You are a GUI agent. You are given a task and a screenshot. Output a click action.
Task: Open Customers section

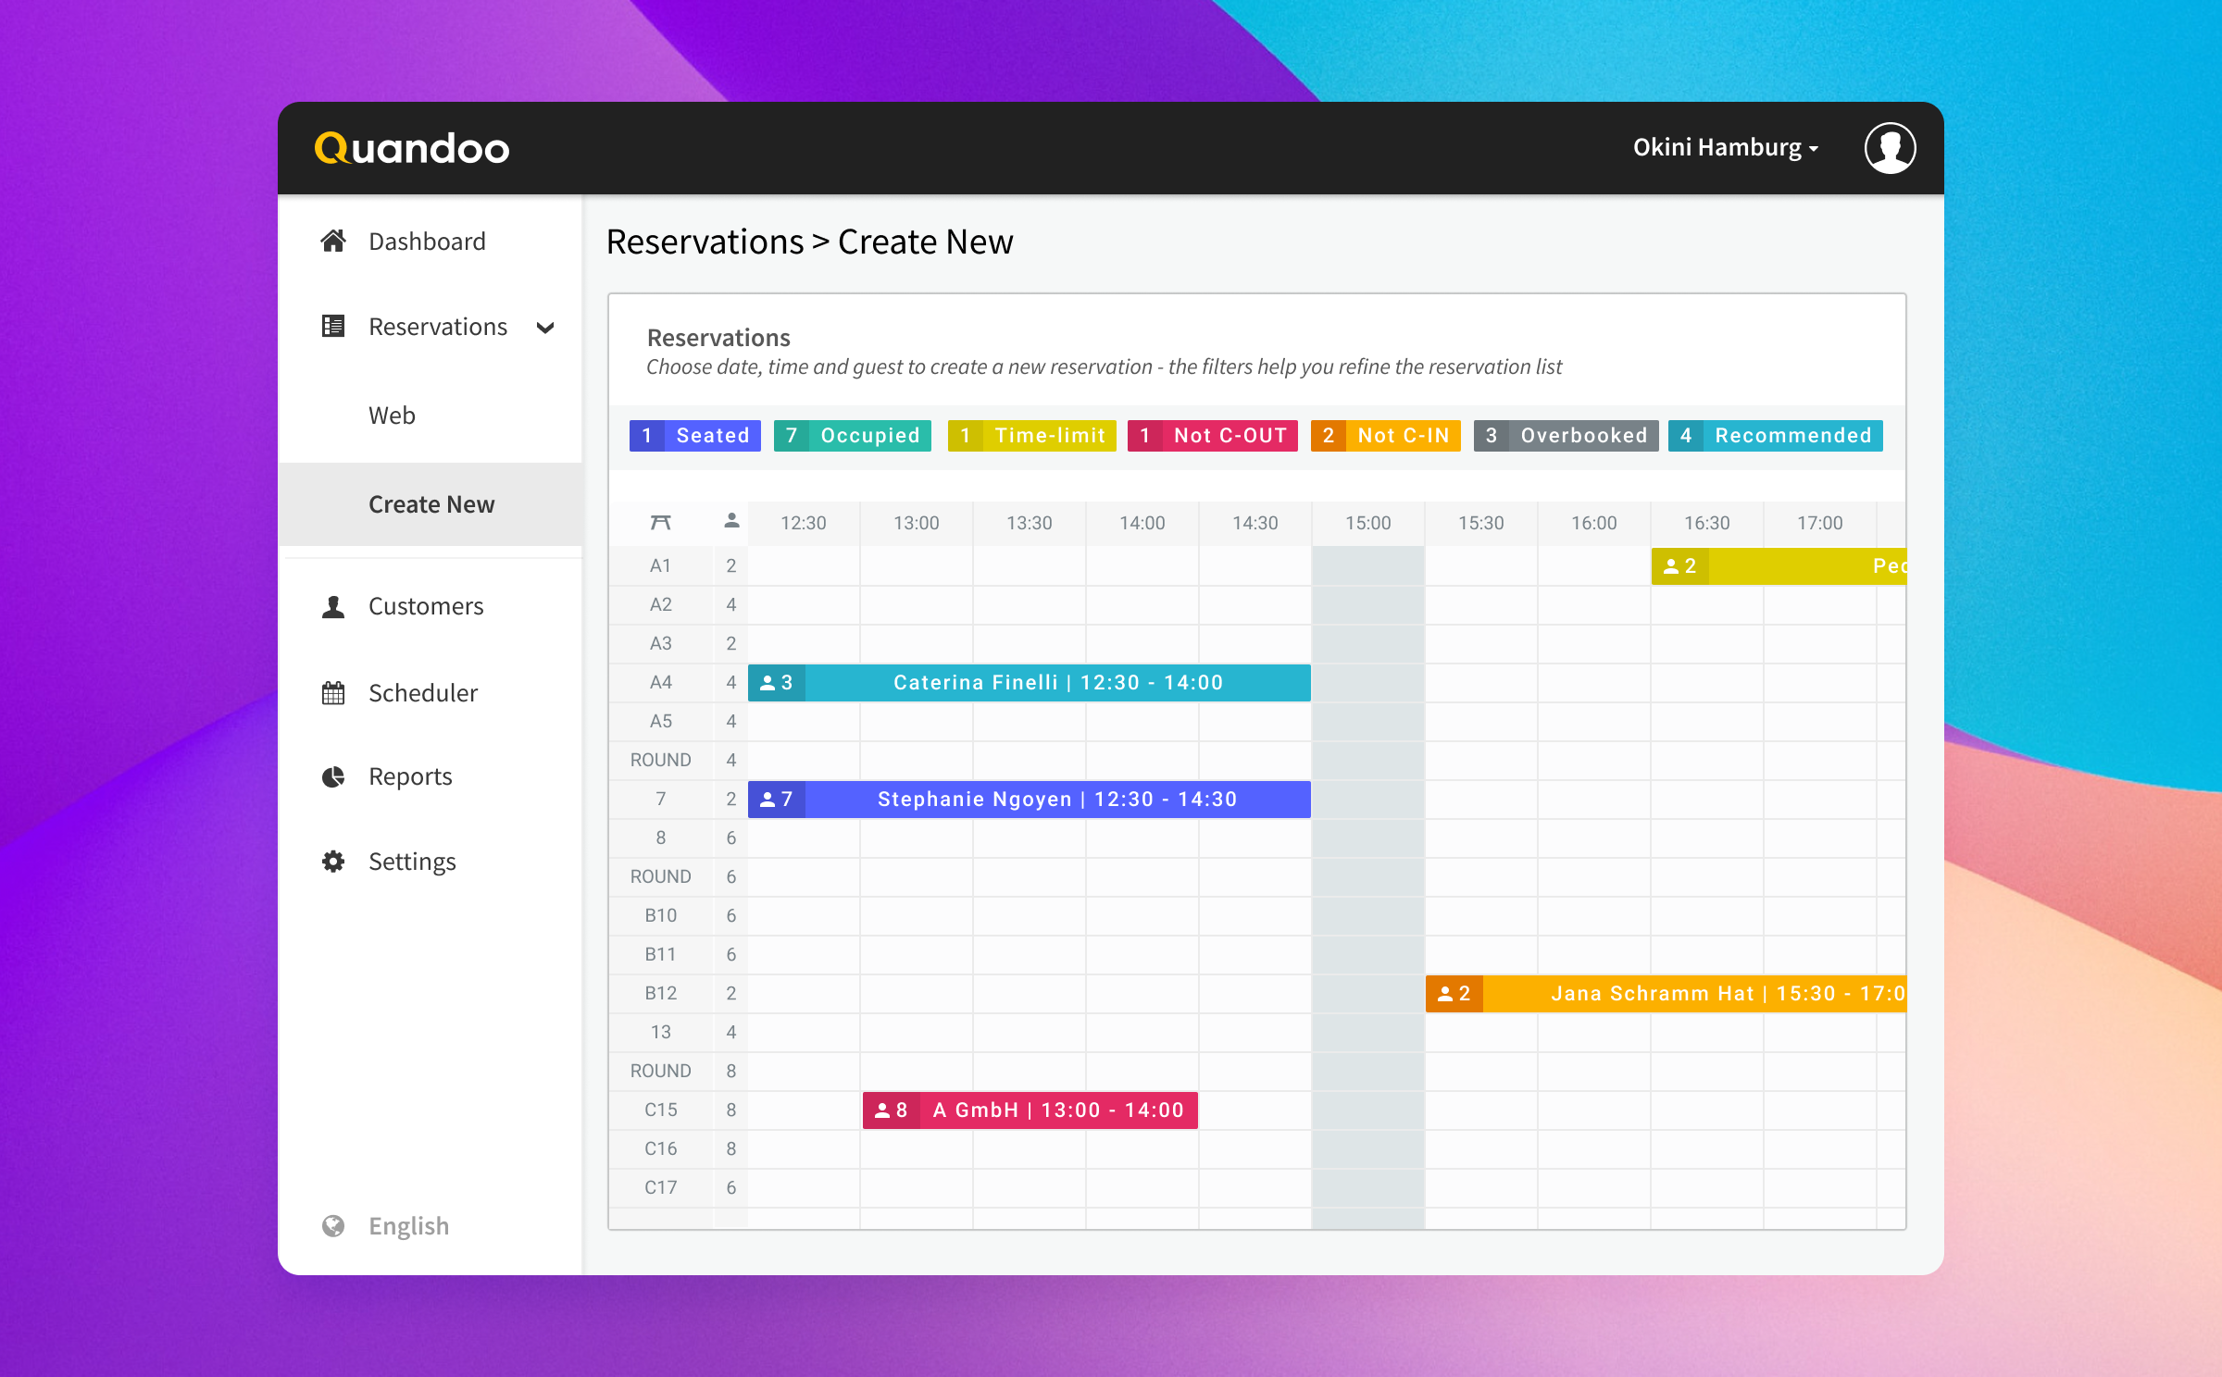[426, 606]
